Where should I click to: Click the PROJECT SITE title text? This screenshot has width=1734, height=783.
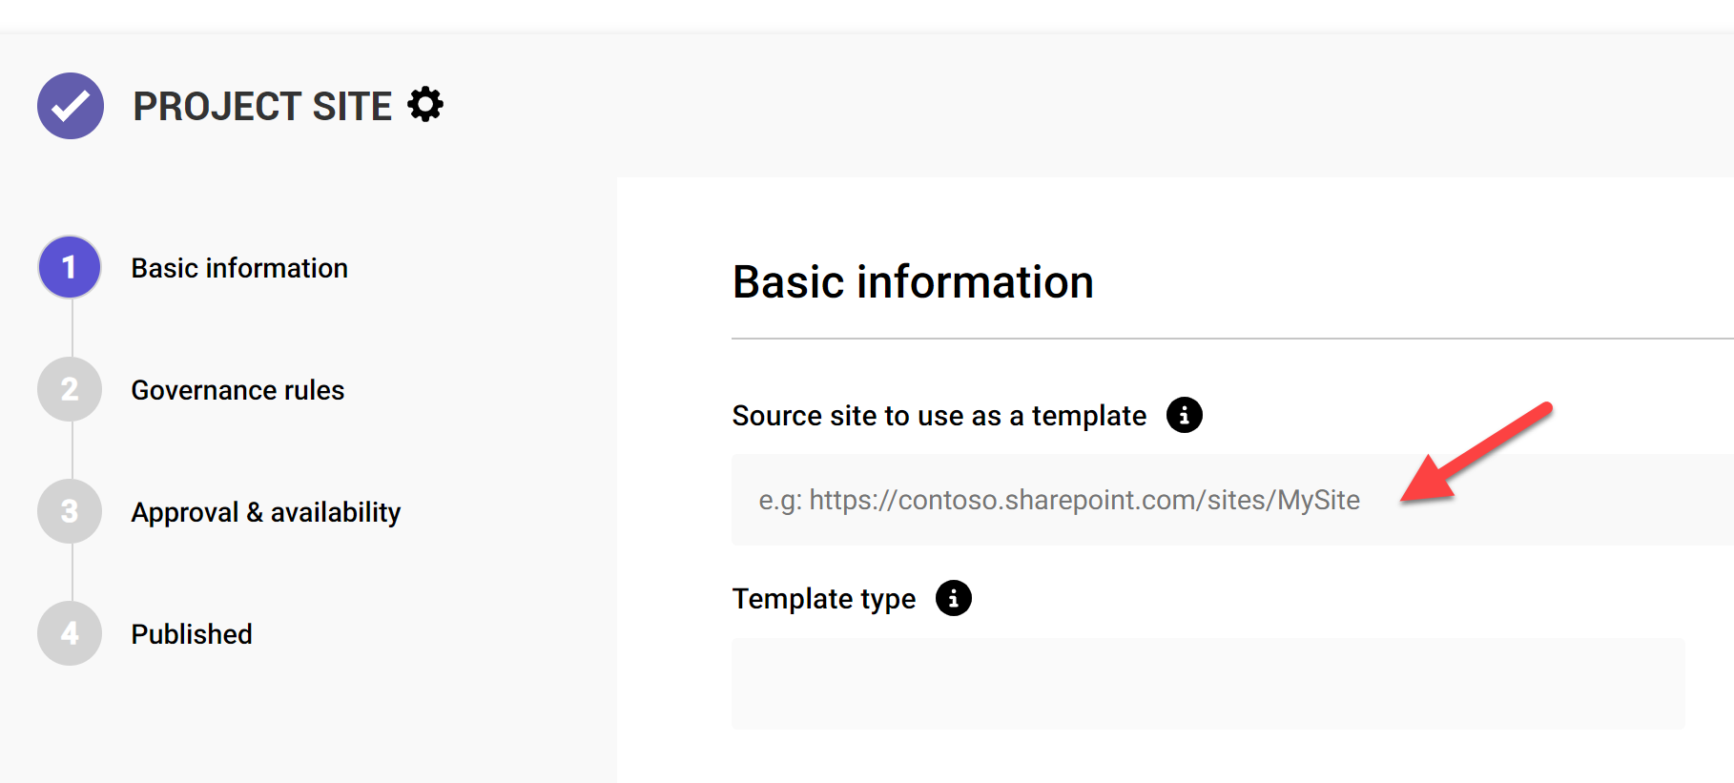click(x=262, y=106)
